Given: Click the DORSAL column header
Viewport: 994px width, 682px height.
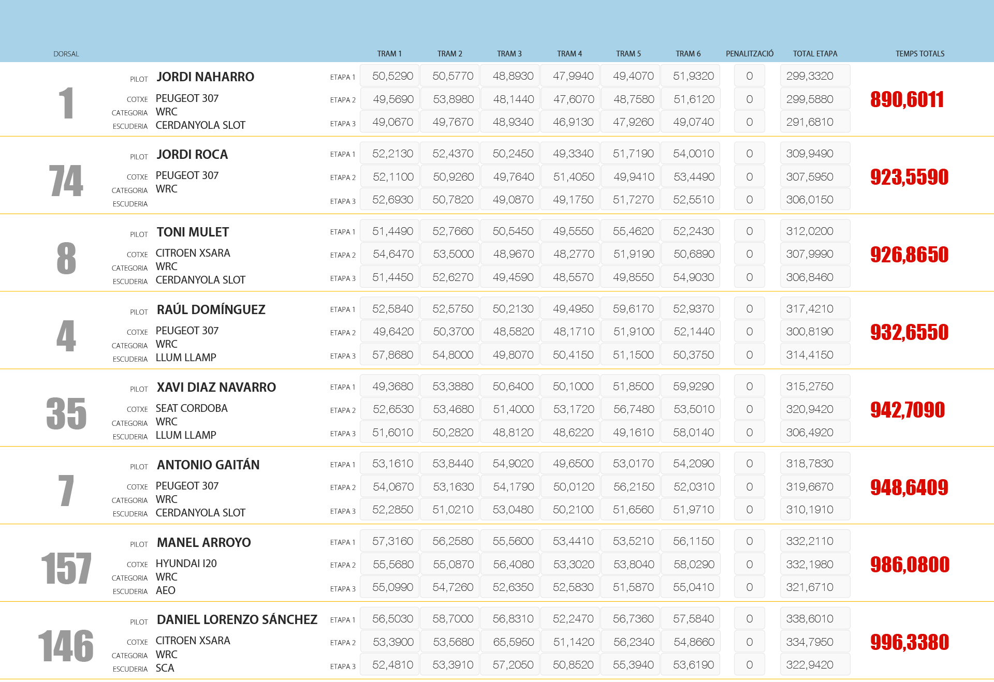Looking at the screenshot, I should (66, 54).
